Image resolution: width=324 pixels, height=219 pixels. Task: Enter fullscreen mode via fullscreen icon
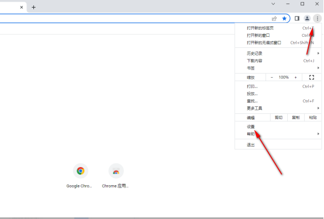tap(312, 78)
